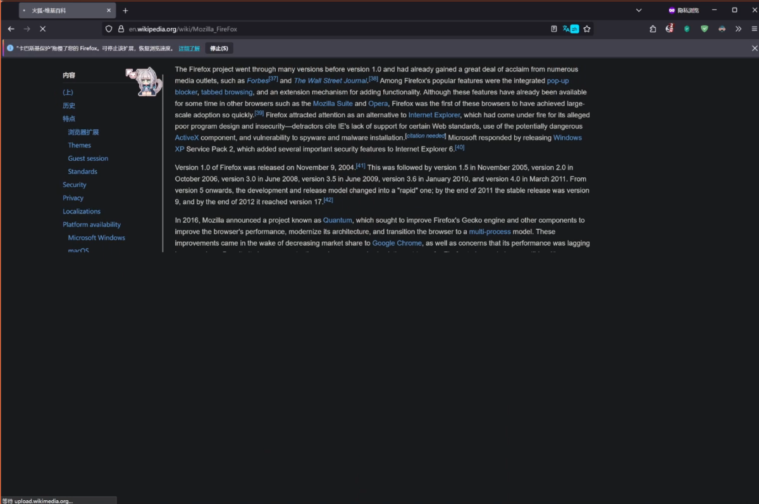Click the site security padlock icon
Image resolution: width=759 pixels, height=504 pixels.
tap(121, 28)
